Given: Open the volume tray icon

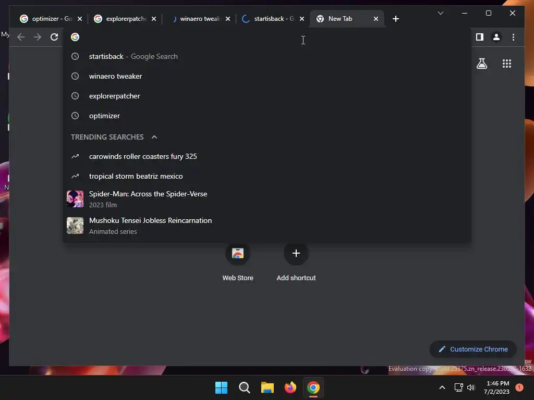Looking at the screenshot, I should (471, 387).
